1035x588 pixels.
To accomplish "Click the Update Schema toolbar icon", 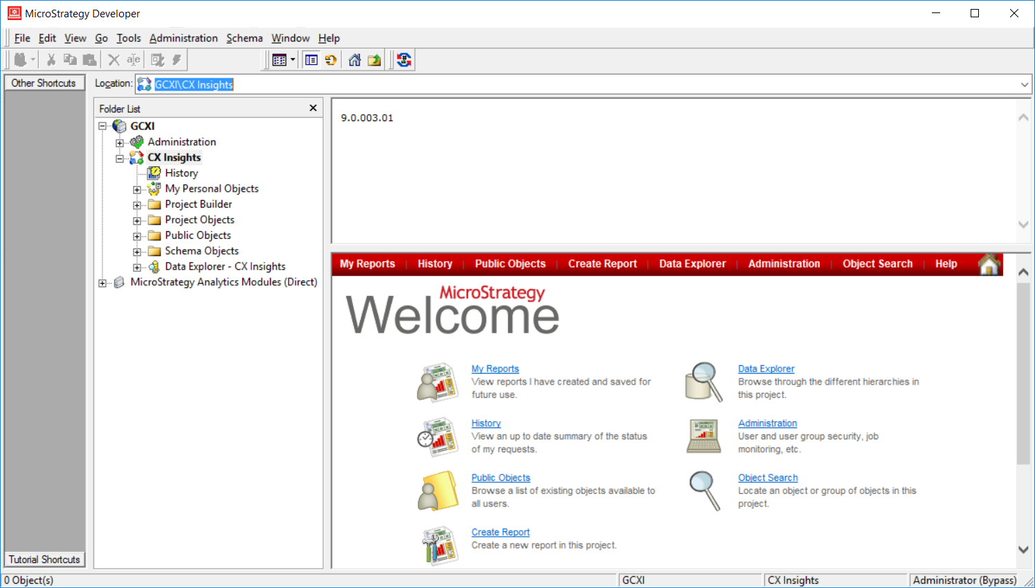I will click(x=404, y=60).
